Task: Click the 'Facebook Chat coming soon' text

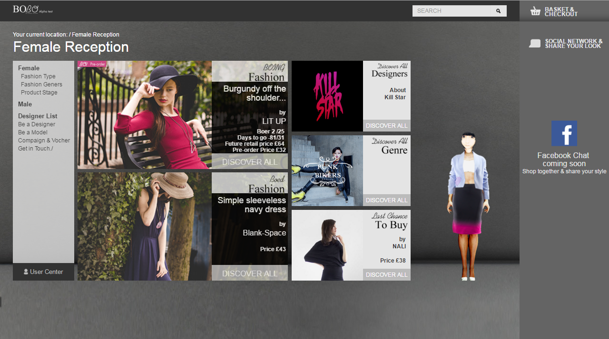Action: coord(564,160)
